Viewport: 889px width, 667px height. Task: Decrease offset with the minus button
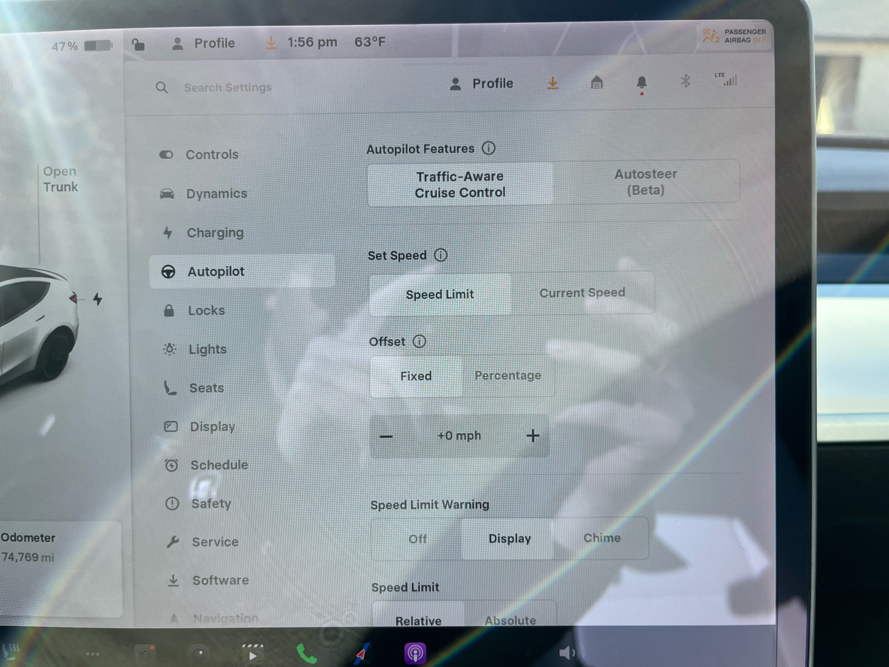386,436
